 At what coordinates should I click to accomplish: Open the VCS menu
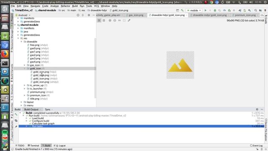click(96, 6)
